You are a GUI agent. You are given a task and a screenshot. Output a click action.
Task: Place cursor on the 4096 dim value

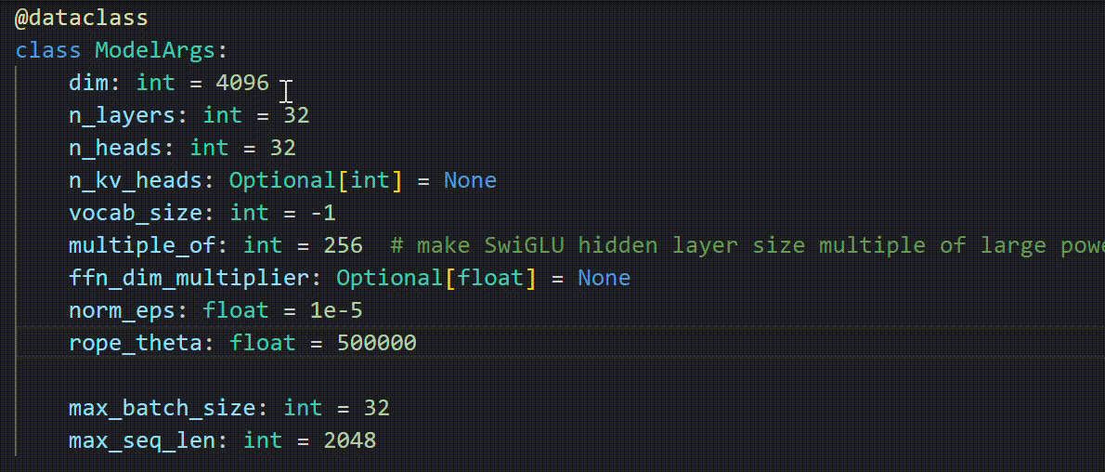pos(242,84)
